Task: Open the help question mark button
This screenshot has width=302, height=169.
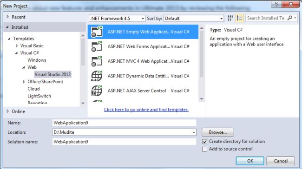Action: 276,4
